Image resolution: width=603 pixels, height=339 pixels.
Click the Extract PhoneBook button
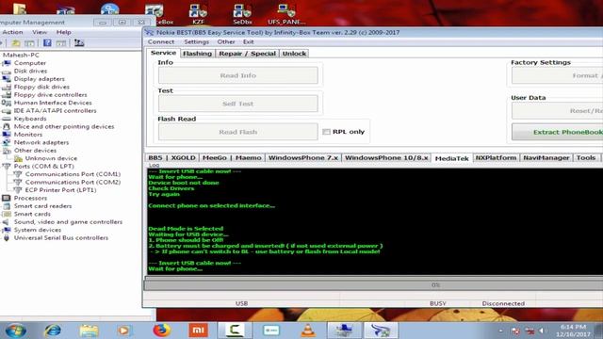click(x=557, y=132)
